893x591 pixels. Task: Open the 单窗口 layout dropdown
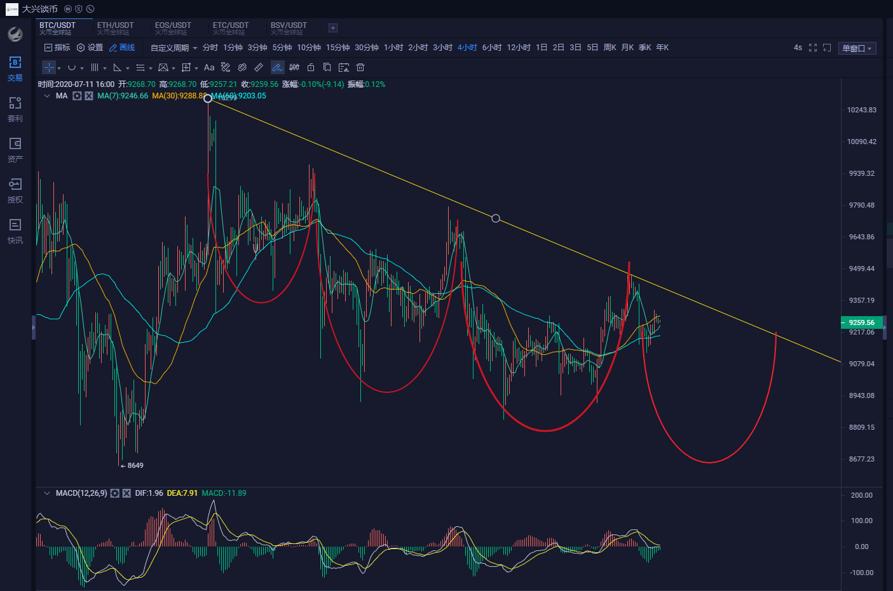[857, 48]
